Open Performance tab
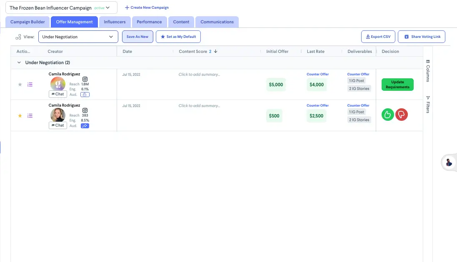This screenshot has width=457, height=262. point(149,22)
